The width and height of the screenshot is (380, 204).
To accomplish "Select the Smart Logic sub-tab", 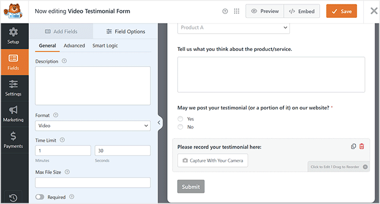I will [105, 45].
